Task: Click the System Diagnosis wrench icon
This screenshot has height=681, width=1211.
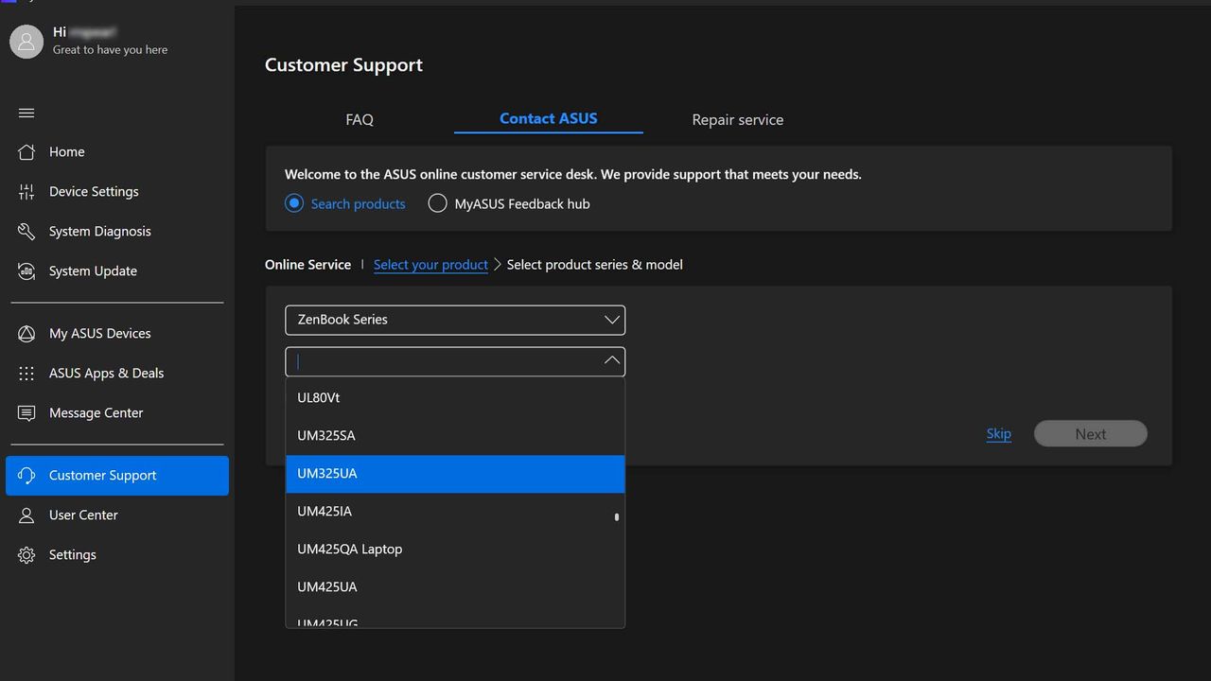Action: pyautogui.click(x=26, y=232)
